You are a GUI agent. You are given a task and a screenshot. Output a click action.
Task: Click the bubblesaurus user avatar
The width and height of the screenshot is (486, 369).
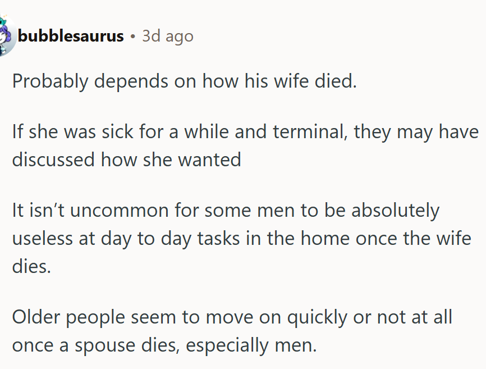point(6,37)
